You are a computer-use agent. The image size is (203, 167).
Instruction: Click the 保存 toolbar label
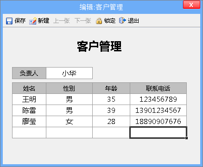coord(20,21)
